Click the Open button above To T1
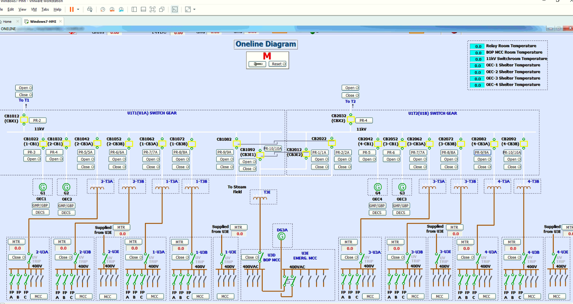Screen dimensions: 573x304 24,88
